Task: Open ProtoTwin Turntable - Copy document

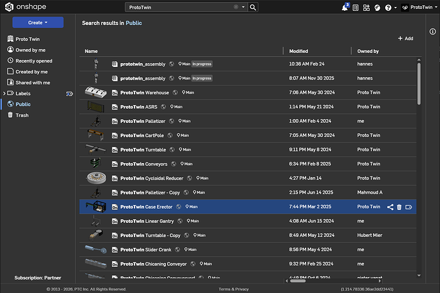Action: 150,236
